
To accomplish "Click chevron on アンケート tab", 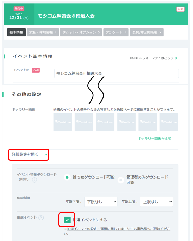I will [x=125, y=32].
